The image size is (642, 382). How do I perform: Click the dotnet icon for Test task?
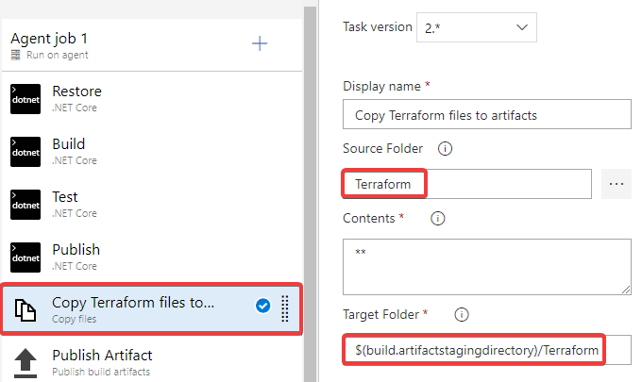click(25, 205)
